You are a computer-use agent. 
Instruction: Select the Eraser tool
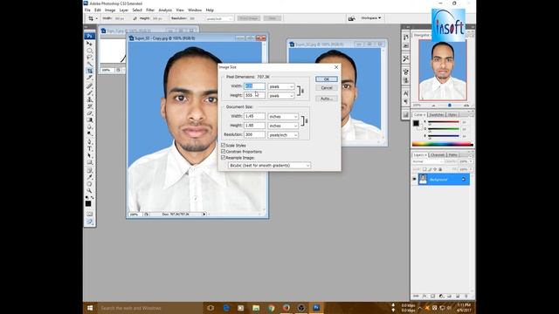coord(89,113)
